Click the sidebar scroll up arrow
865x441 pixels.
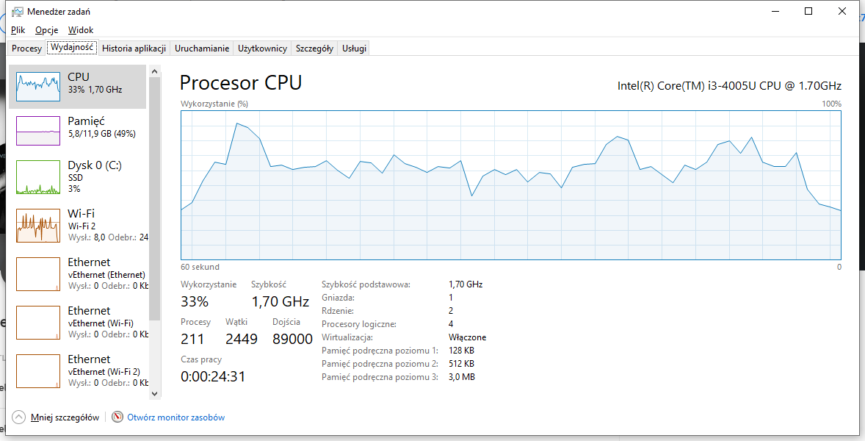154,72
